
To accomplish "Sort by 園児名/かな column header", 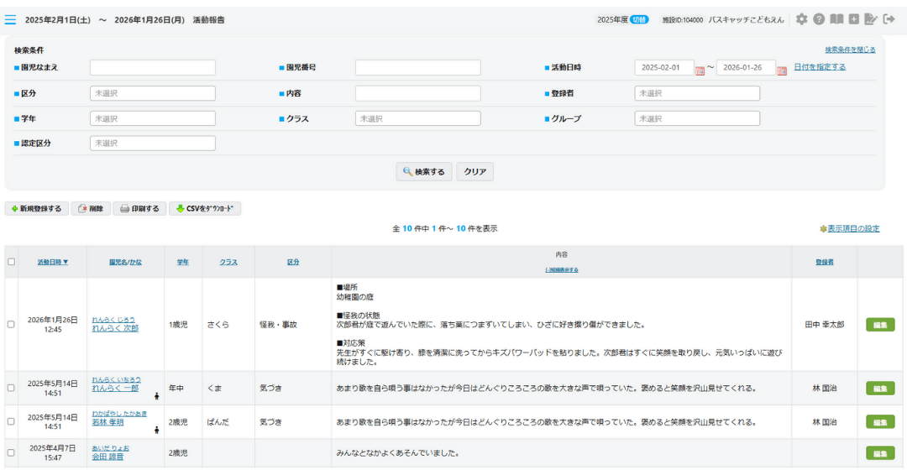I will (125, 262).
